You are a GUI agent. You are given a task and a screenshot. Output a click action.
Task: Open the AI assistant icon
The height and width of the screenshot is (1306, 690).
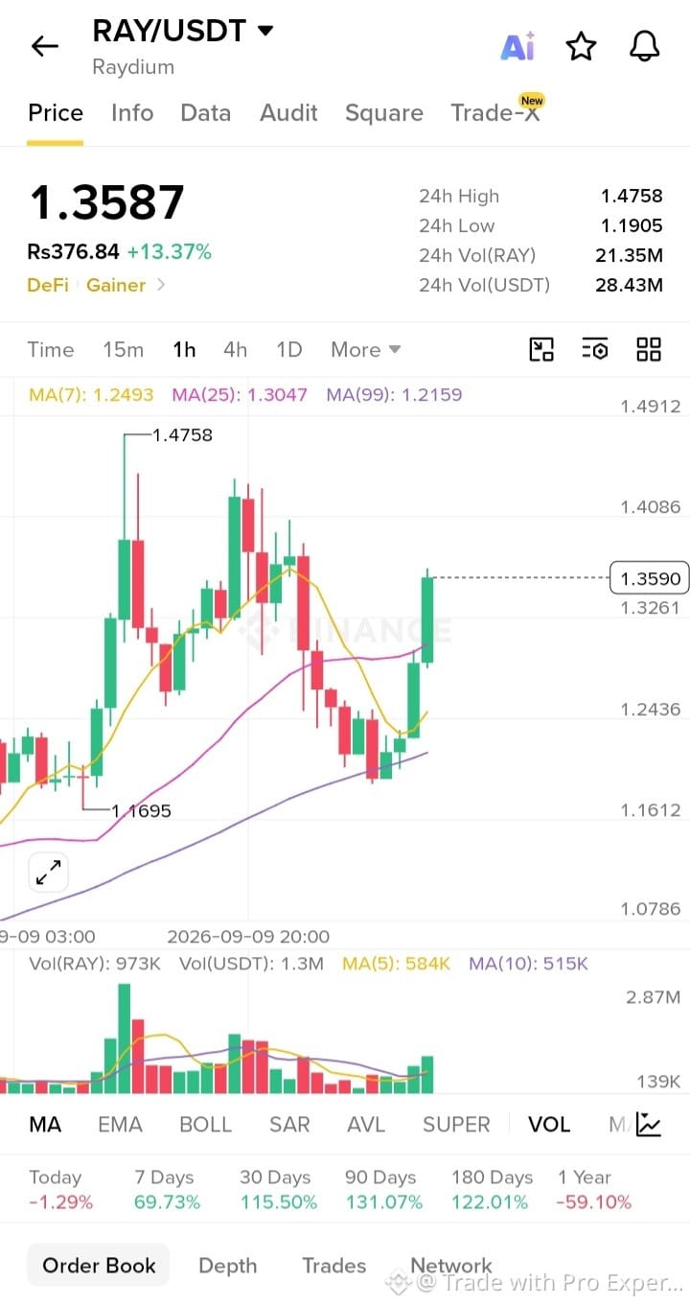tap(518, 46)
